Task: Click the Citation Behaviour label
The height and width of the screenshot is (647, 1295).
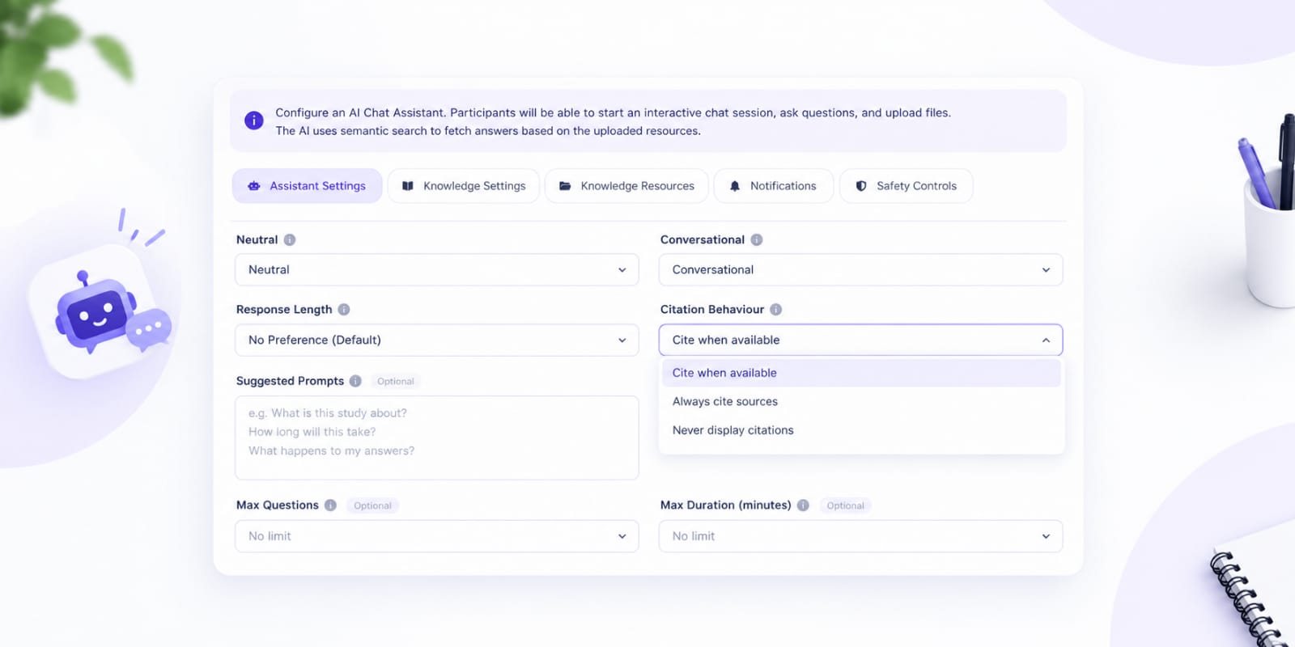Action: pos(712,310)
